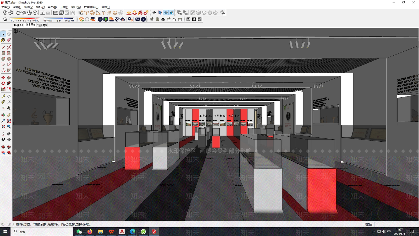Switch to Iso view icon
419x236 pixels.
coord(152,19)
